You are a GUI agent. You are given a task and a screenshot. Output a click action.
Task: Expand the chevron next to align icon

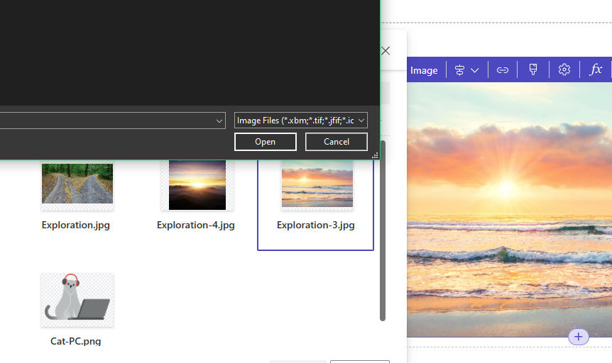[x=475, y=70]
